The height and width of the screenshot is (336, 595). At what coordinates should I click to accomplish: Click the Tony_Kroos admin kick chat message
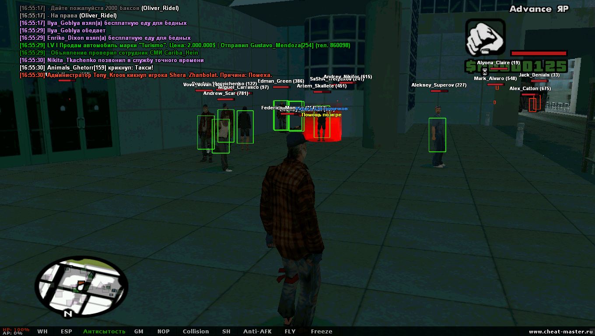click(x=159, y=75)
